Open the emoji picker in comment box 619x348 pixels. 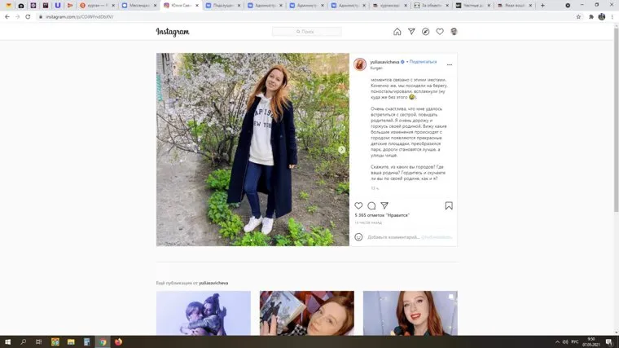coord(358,237)
